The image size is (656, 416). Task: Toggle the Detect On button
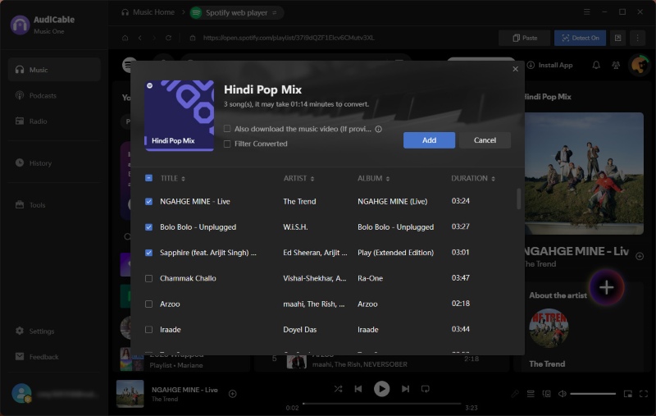pos(580,38)
